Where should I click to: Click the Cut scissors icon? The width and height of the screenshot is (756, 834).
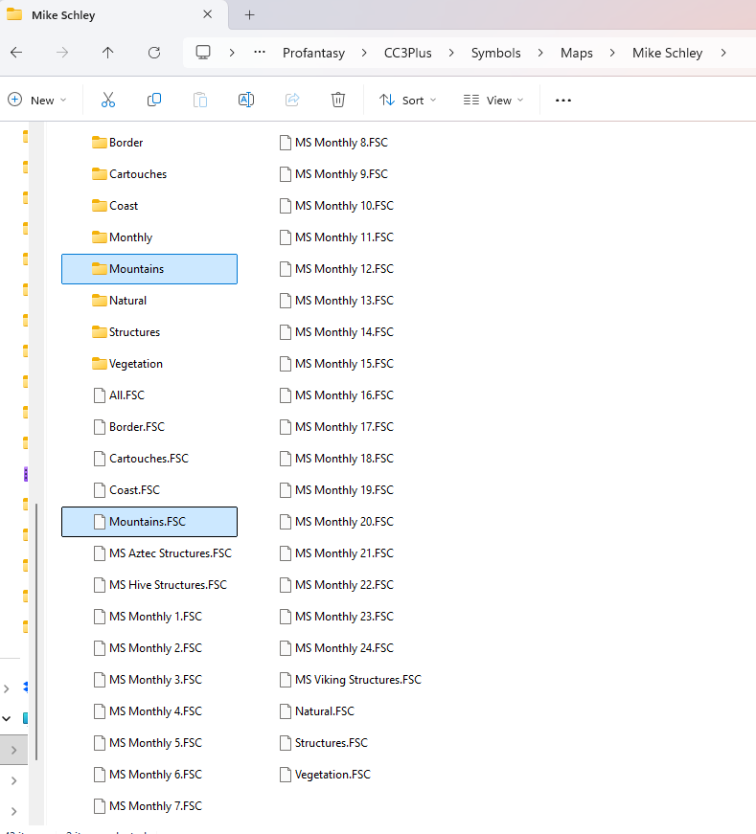[x=107, y=101]
